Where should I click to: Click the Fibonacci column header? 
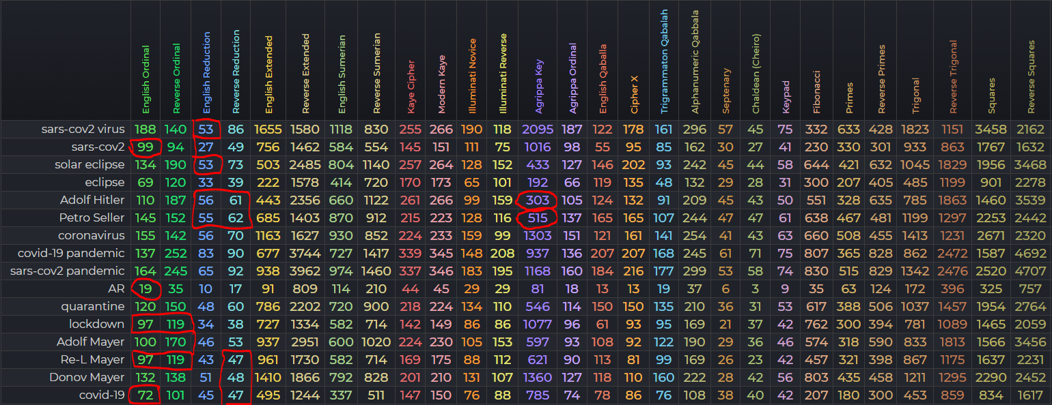[x=816, y=92]
